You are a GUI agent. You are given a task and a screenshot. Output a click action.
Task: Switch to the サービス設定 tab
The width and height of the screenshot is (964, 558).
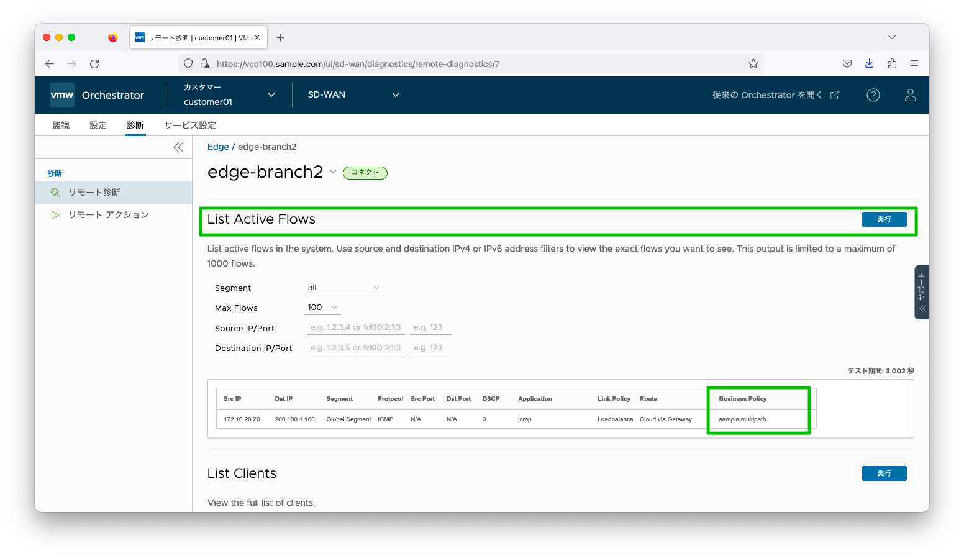point(190,125)
